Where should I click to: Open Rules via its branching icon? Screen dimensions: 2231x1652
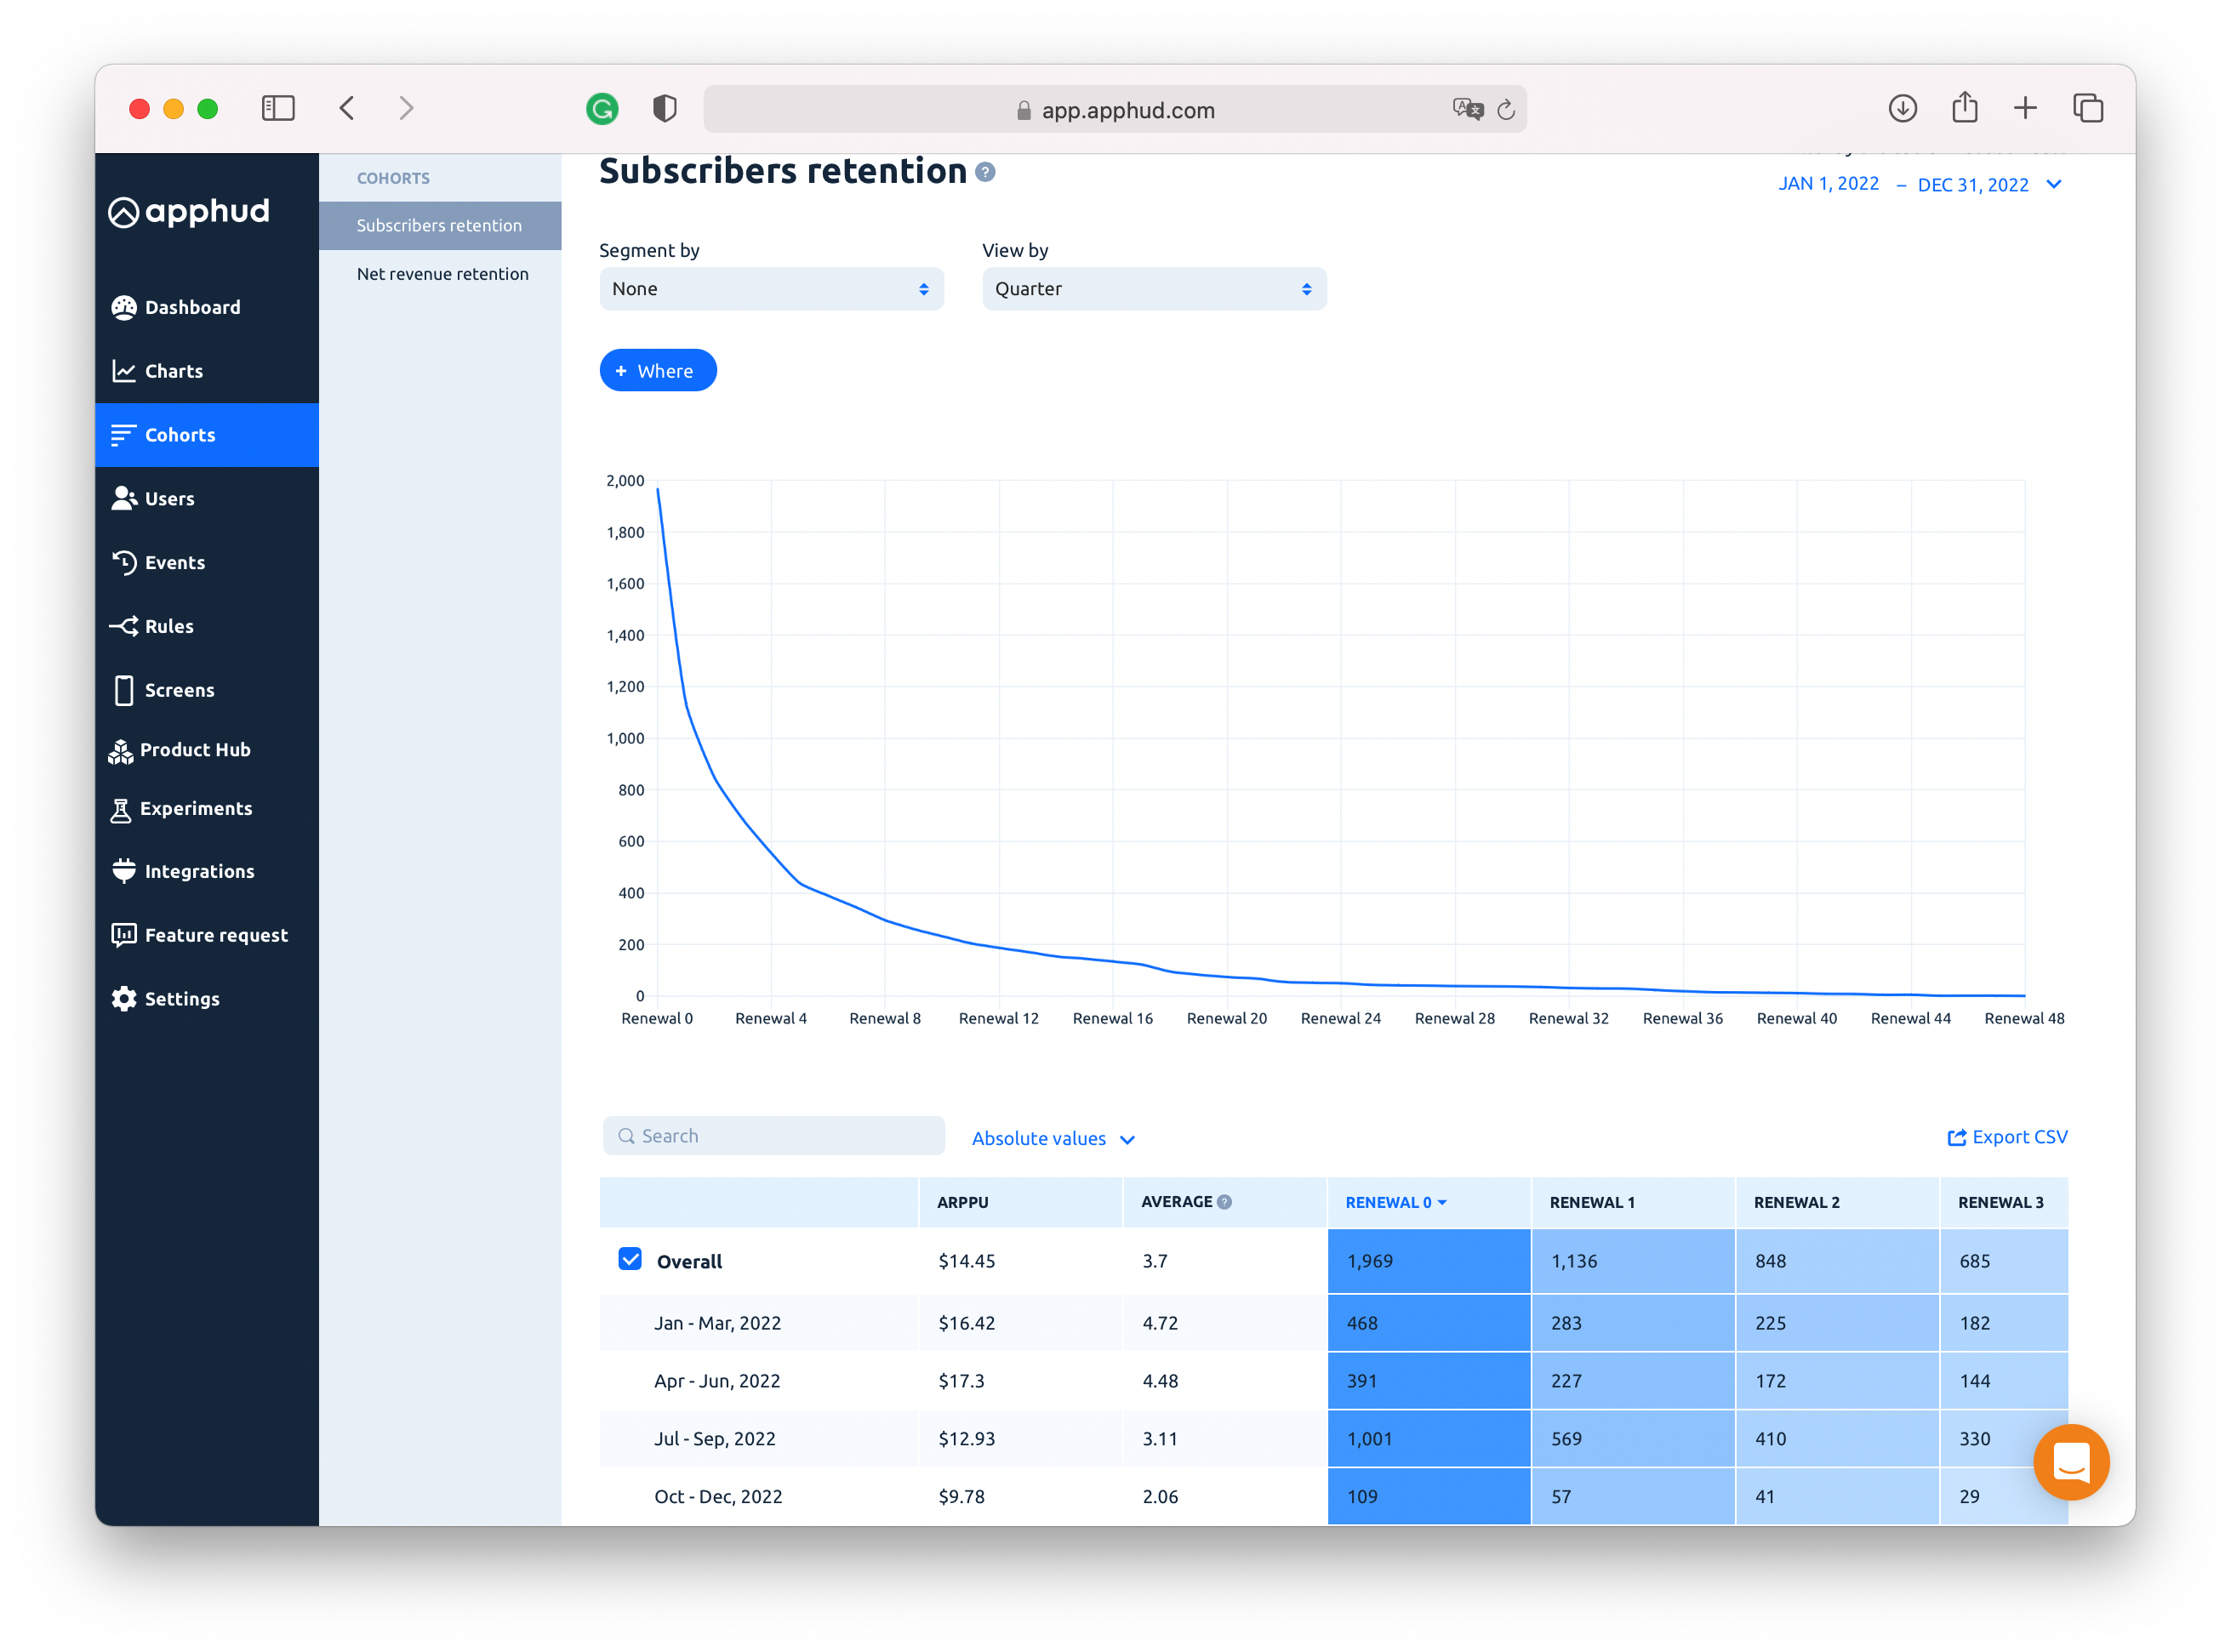[x=124, y=626]
